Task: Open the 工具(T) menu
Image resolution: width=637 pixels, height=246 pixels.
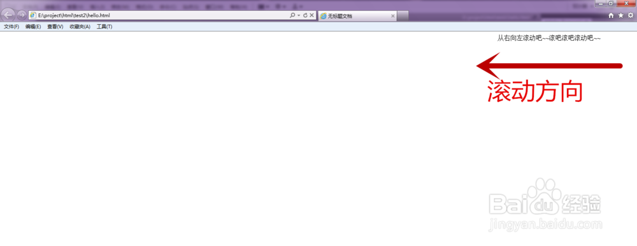Action: [104, 26]
